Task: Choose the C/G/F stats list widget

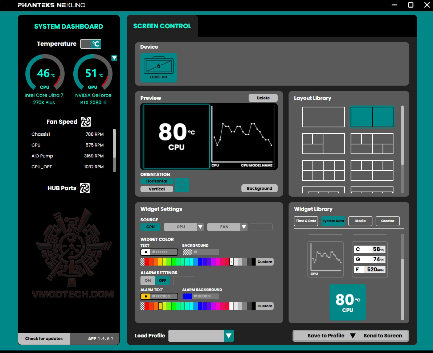Action: [x=370, y=259]
